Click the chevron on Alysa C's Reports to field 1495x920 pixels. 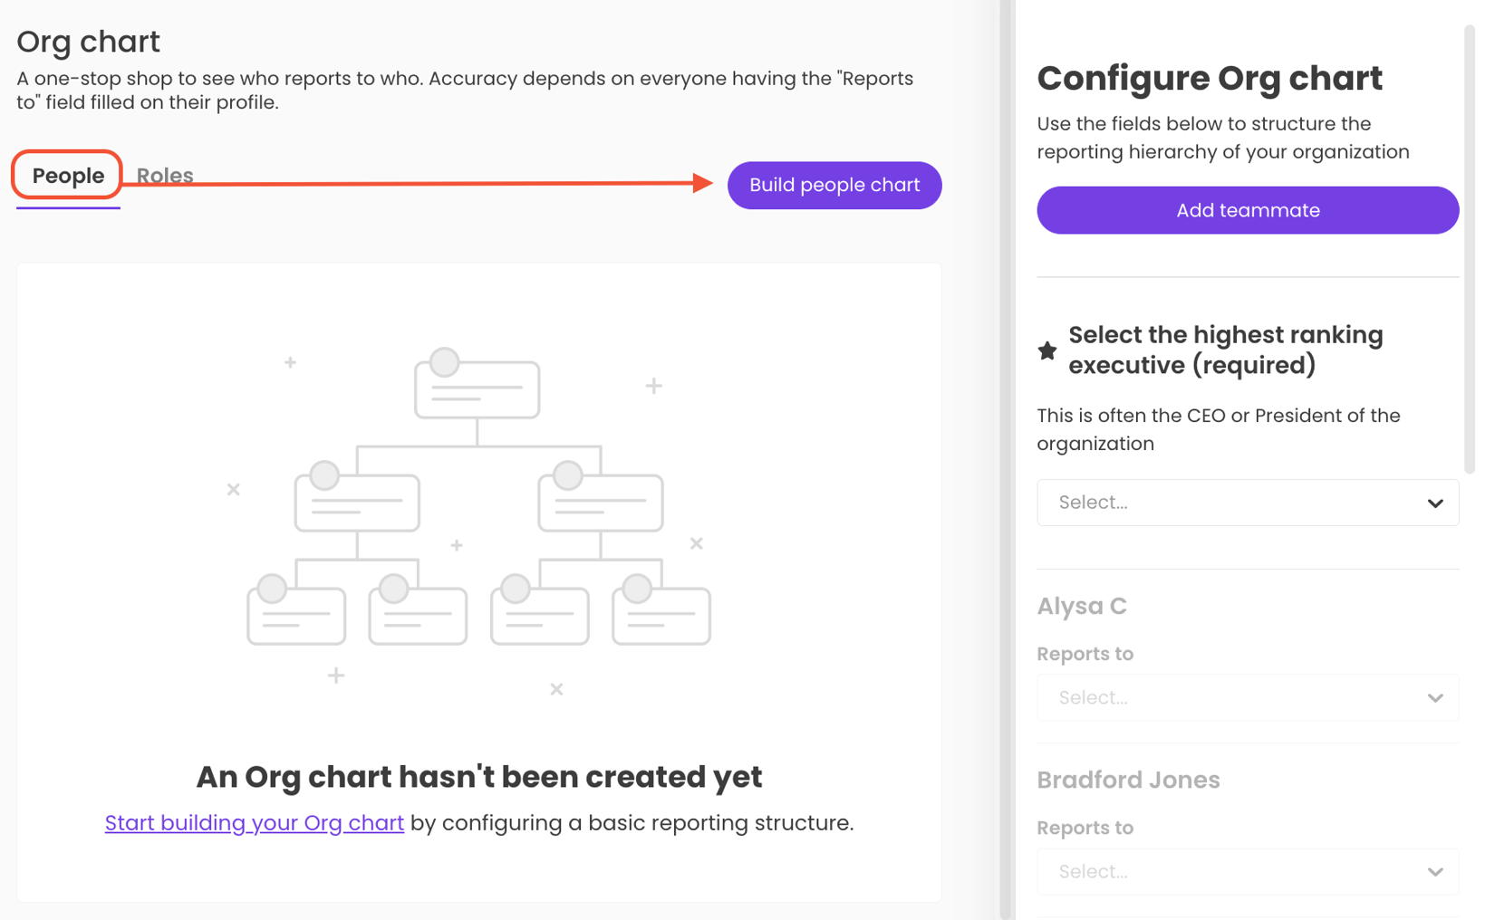coord(1434,697)
